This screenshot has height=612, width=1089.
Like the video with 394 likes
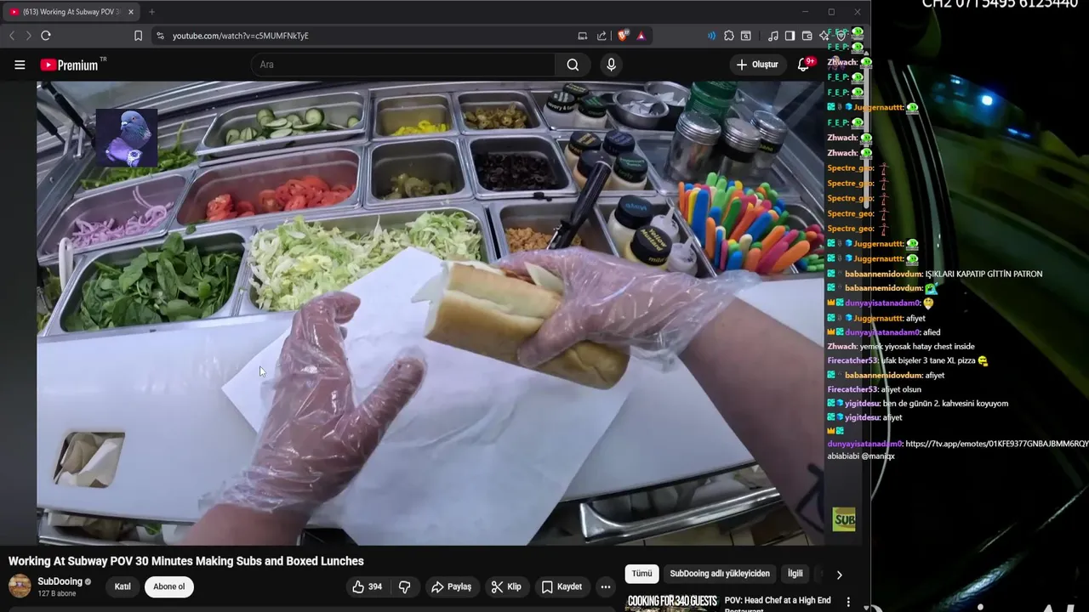(x=368, y=586)
